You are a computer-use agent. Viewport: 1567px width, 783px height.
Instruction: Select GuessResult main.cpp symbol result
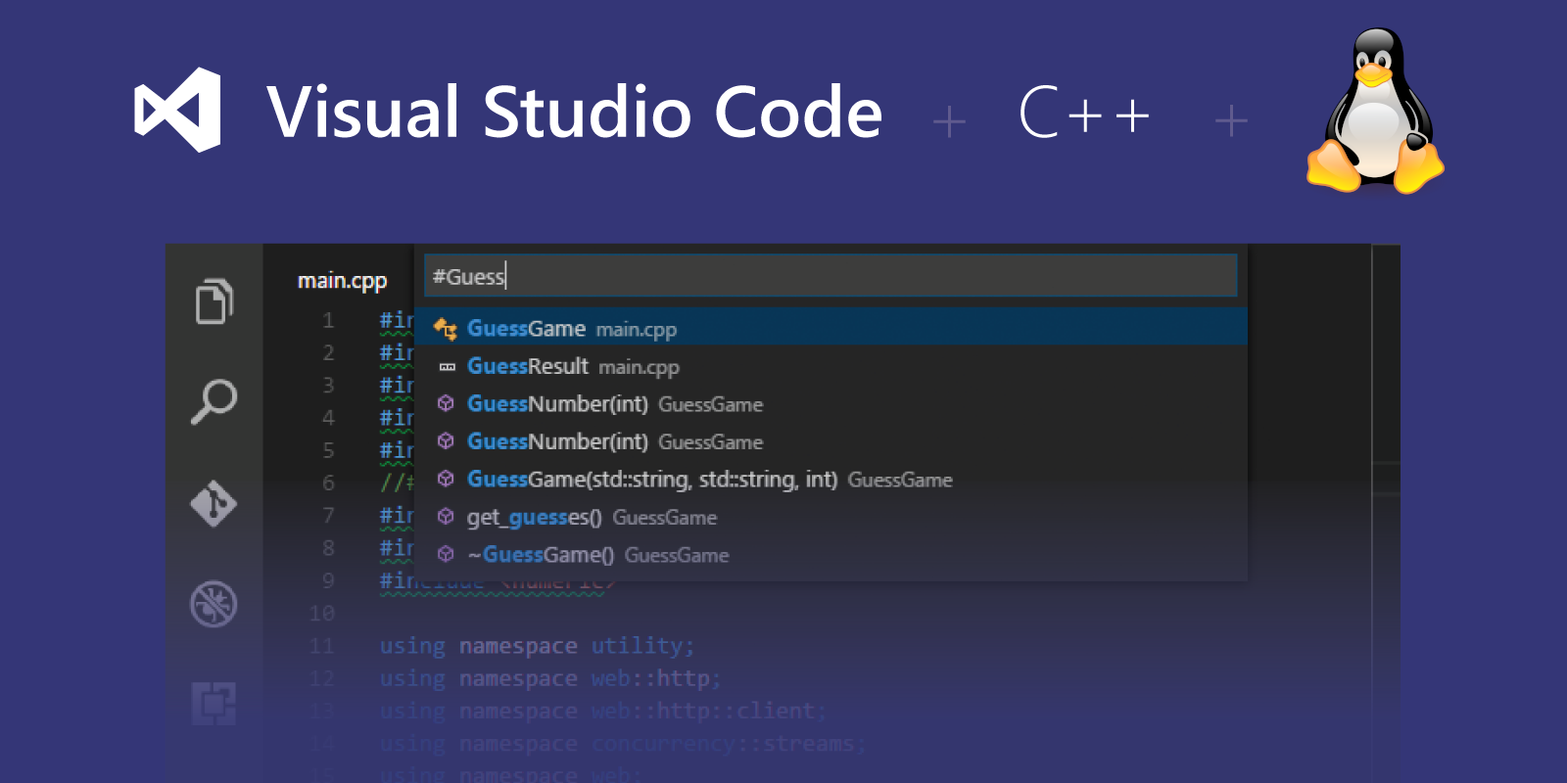831,366
